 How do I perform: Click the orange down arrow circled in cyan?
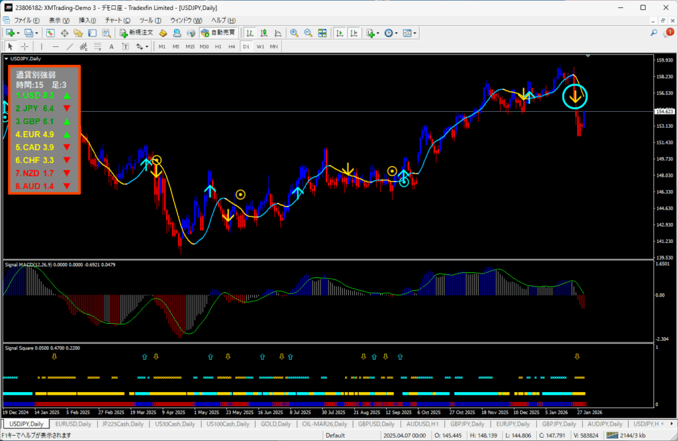click(575, 97)
